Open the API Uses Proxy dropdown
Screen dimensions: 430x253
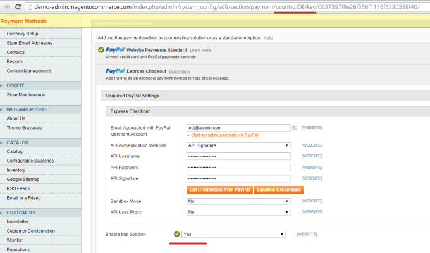238,212
